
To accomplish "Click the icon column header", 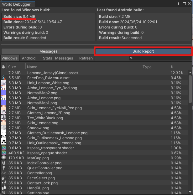I will [x=4, y=67].
